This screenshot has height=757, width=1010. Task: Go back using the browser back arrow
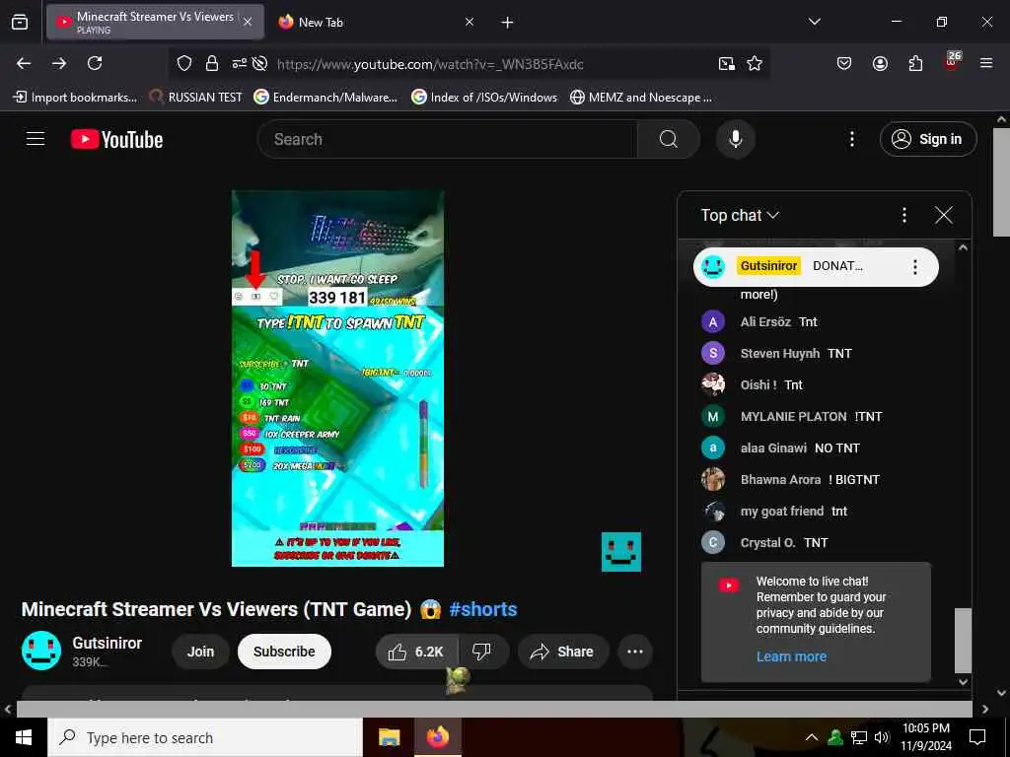(x=24, y=63)
